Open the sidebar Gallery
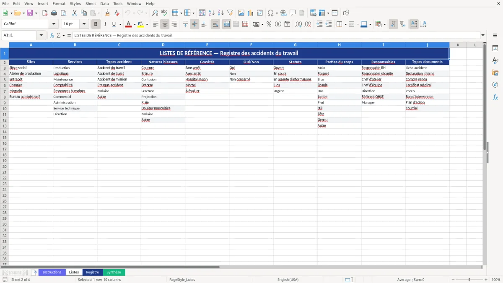This screenshot has height=283, width=503. point(495,73)
